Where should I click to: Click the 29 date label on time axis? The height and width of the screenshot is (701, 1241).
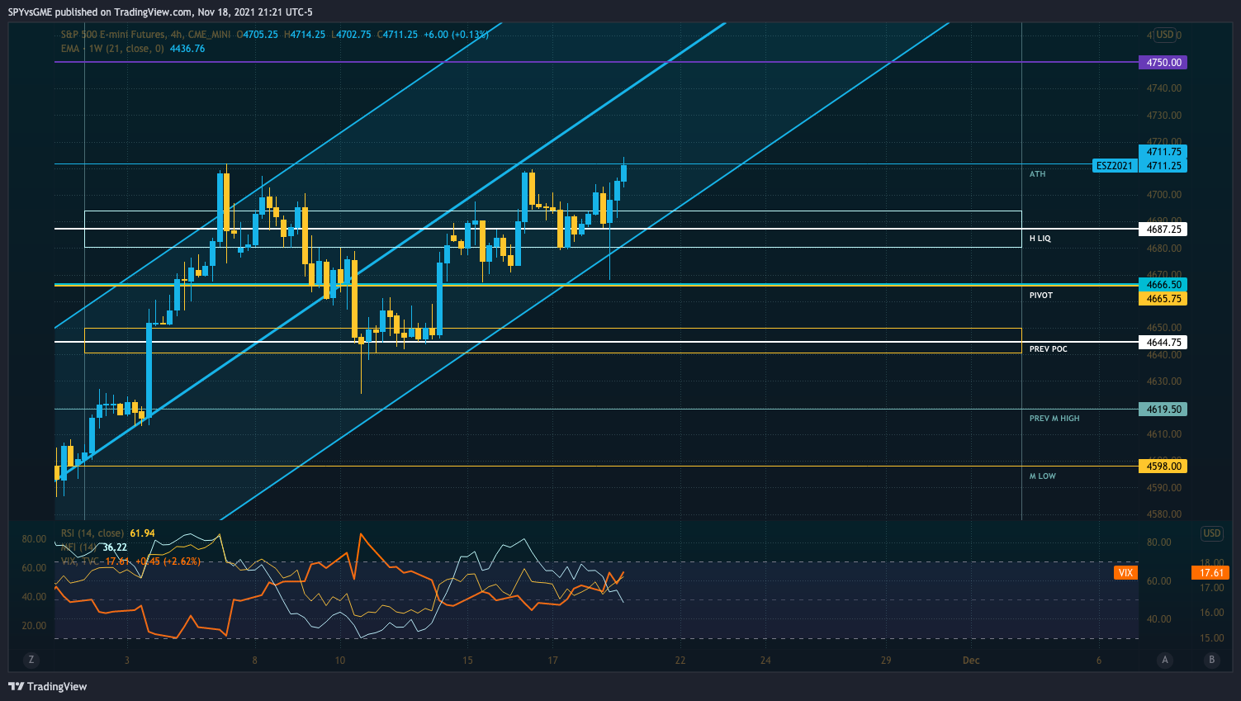[x=886, y=660]
